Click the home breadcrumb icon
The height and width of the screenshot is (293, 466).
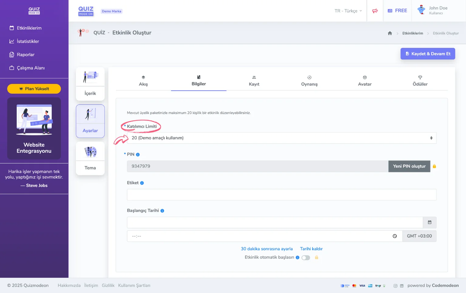pos(390,33)
